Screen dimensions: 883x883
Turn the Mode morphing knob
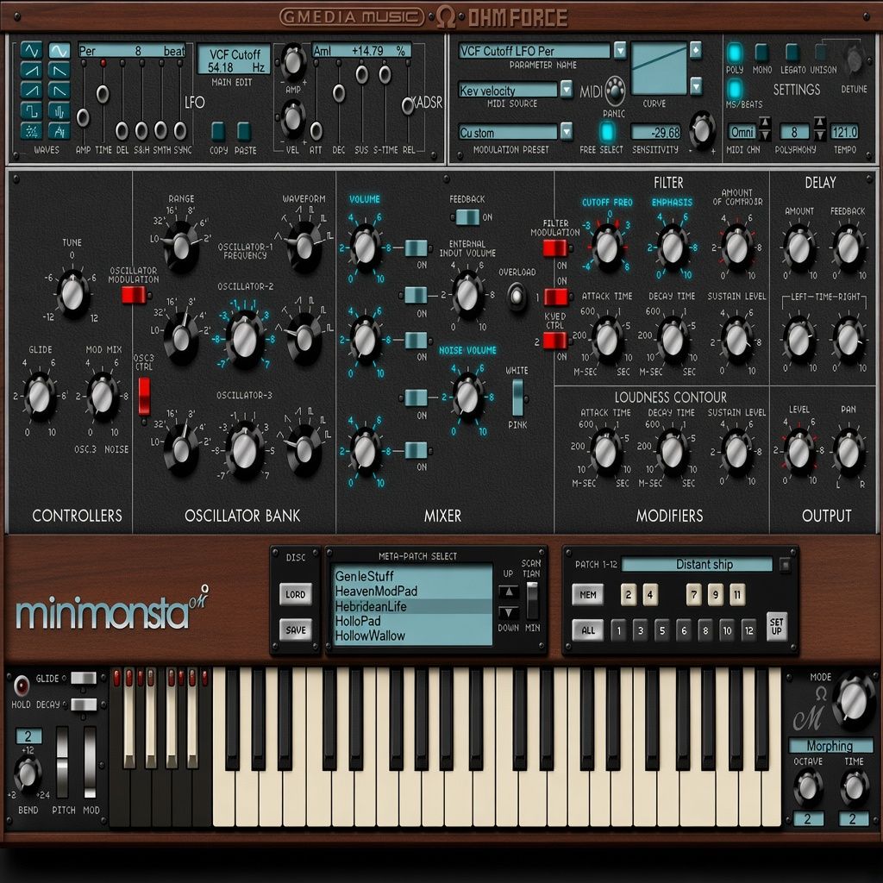tap(853, 698)
